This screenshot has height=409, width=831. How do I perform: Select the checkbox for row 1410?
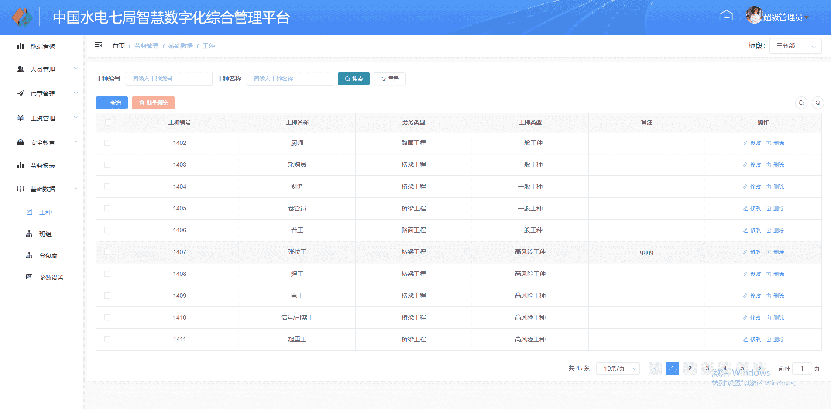pos(107,317)
